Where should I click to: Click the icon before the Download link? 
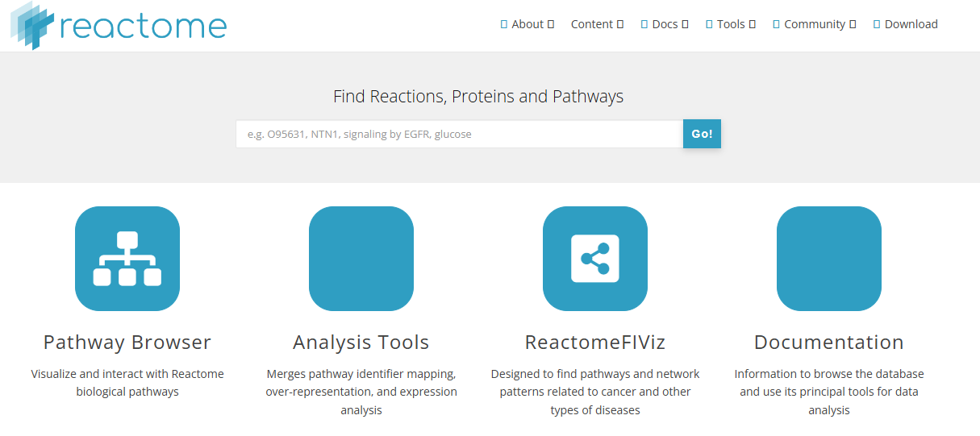click(x=877, y=24)
